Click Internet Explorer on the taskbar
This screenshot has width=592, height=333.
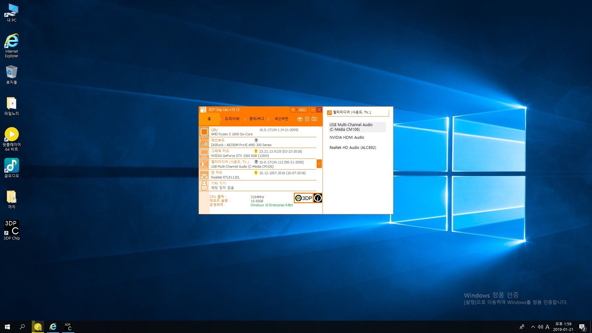pos(53,327)
